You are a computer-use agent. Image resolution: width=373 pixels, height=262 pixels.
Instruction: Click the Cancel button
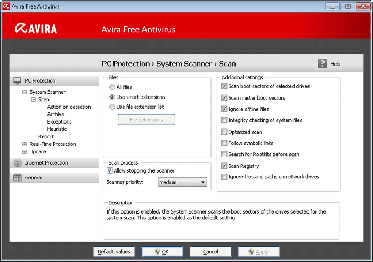point(210,251)
